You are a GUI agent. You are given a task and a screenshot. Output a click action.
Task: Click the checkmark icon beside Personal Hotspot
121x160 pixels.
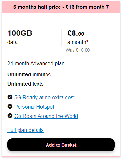10,106
